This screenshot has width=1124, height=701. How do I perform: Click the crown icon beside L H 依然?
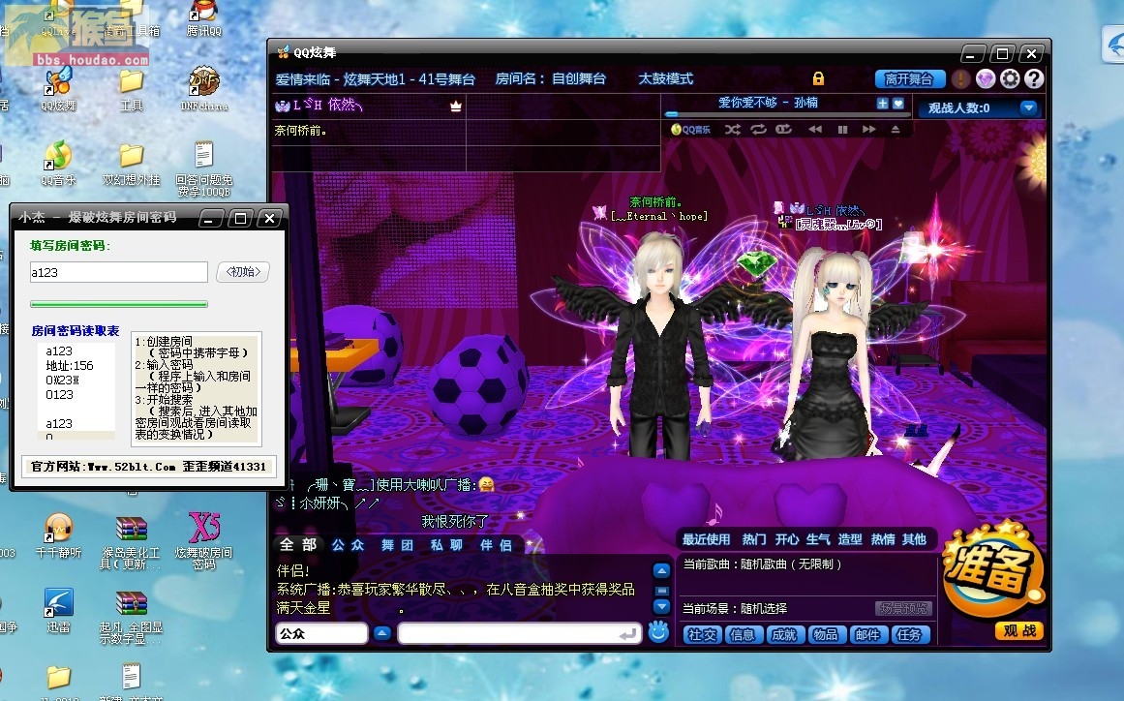point(455,107)
